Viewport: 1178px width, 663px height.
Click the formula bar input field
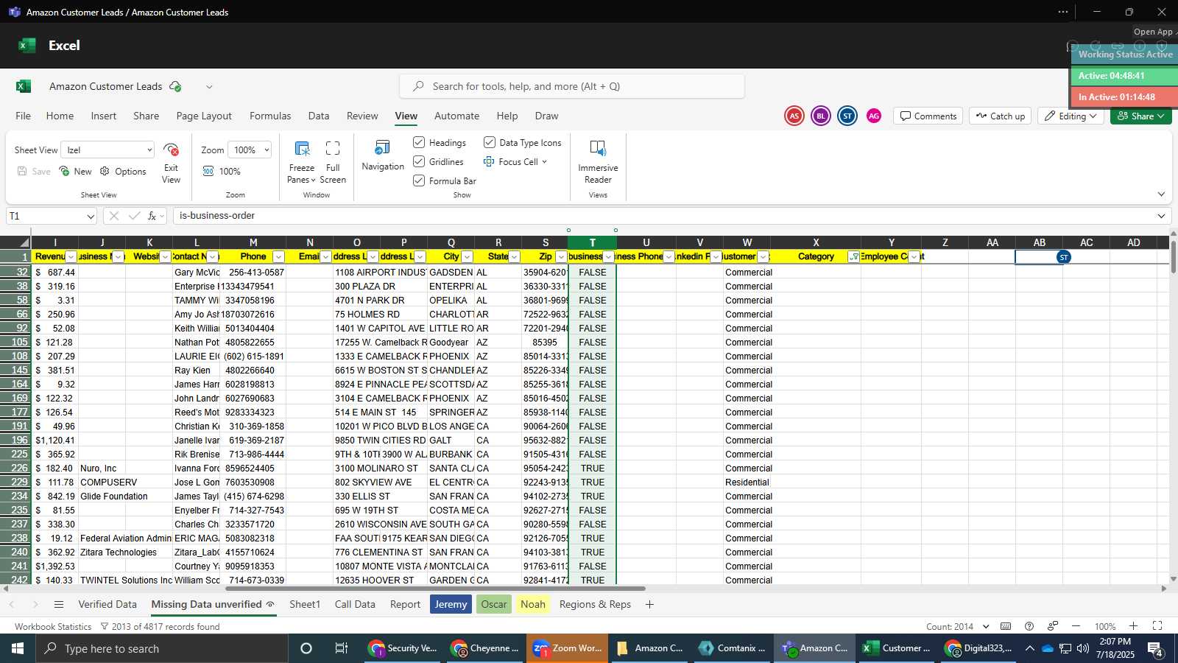663,216
